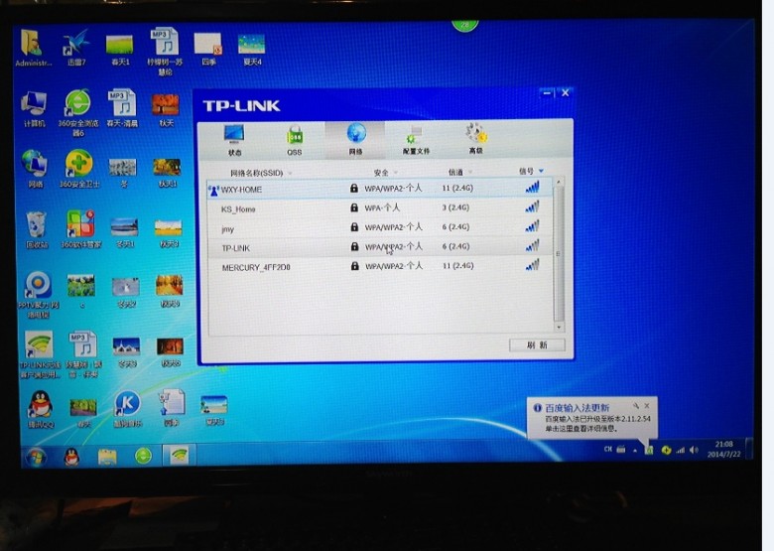This screenshot has height=551, width=774.
Task: Minimize the TP-LINK utility window
Action: (x=547, y=92)
